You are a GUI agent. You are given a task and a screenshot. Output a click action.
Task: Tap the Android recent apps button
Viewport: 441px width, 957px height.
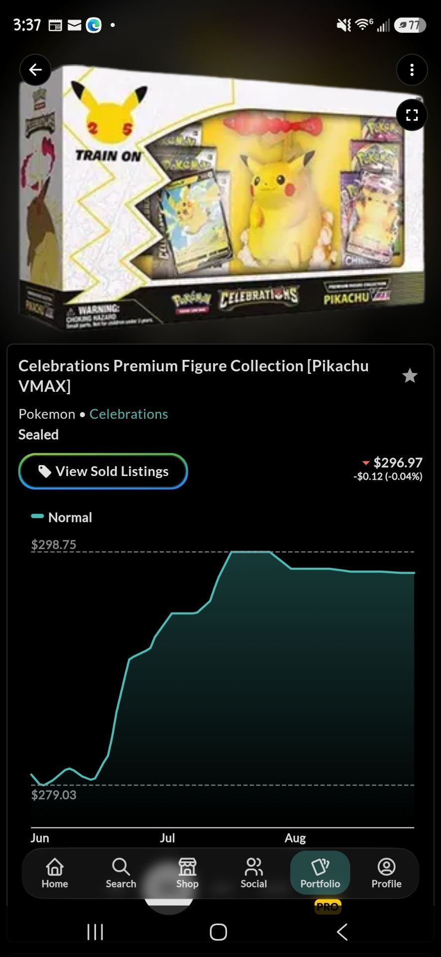(95, 931)
